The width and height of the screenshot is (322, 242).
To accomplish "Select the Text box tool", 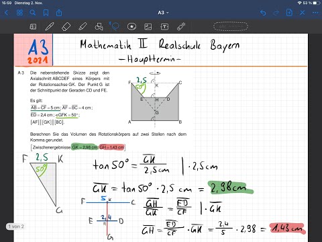I will point(164,27).
